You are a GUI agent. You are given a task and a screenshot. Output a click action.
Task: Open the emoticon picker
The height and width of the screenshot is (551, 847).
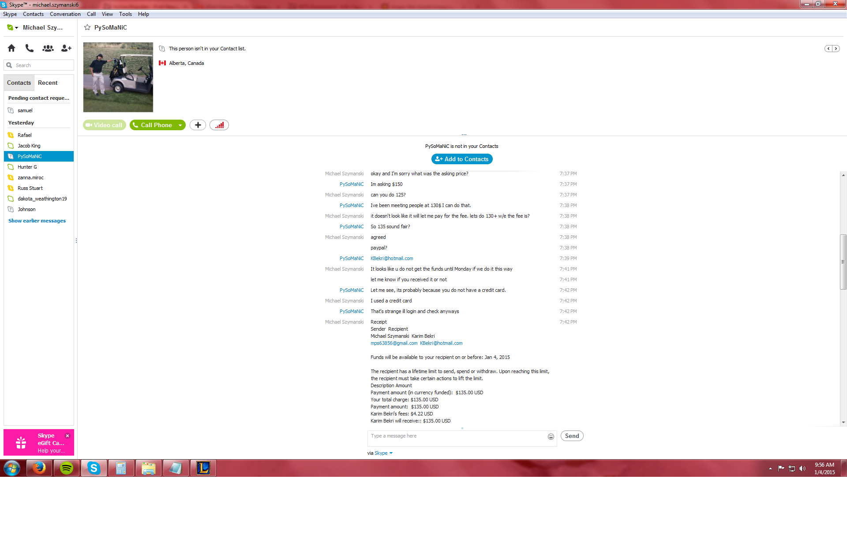click(551, 437)
